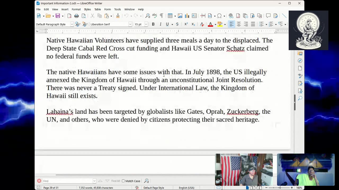Click in the Find text field
This screenshot has width=339, height=190.
[68, 181]
